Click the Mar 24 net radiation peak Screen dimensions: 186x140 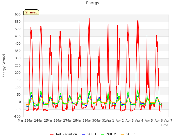31,27
